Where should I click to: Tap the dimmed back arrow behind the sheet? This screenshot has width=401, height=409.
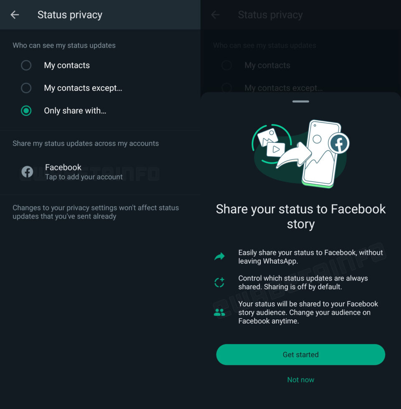pos(215,15)
